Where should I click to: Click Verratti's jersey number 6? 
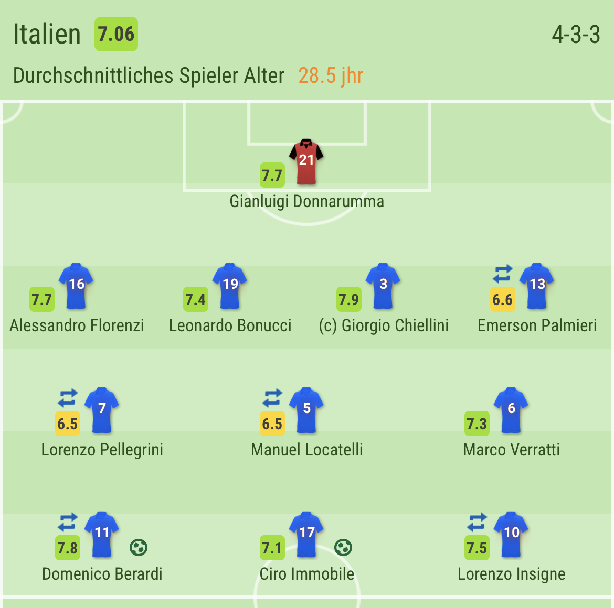511,410
